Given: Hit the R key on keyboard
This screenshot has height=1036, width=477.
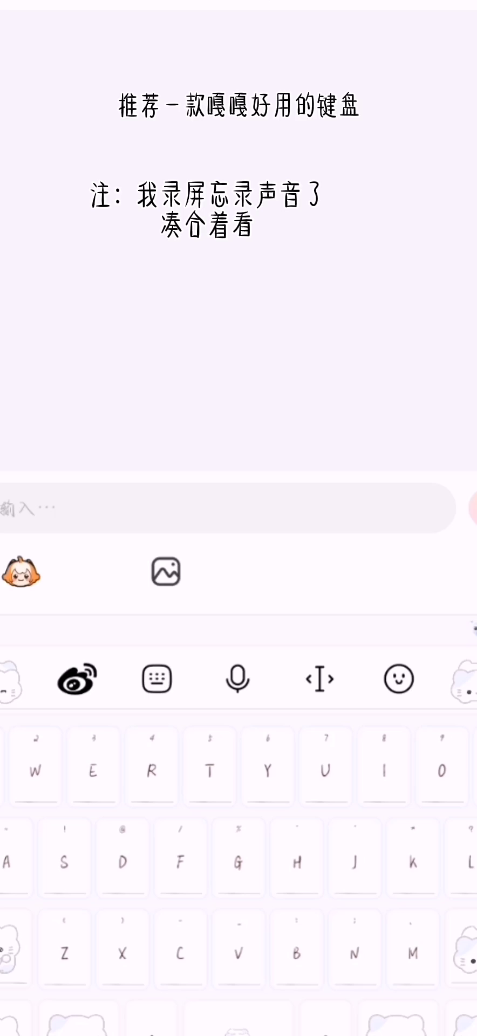Looking at the screenshot, I should [151, 765].
